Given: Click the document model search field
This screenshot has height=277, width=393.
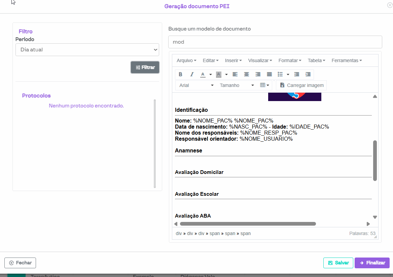Looking at the screenshot, I should (275, 42).
